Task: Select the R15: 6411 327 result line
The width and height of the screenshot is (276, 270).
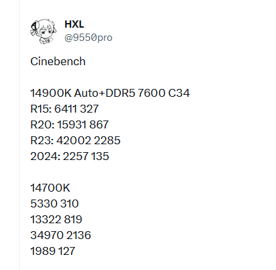Action: pos(64,109)
